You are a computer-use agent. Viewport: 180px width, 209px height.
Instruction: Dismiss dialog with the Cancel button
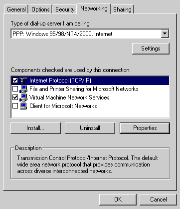pos(159,199)
